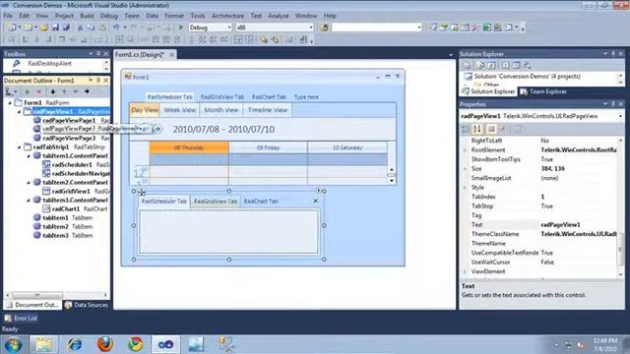Collapse tabItem2.ContentPanel node
This screenshot has height=354, width=630.
point(29,182)
